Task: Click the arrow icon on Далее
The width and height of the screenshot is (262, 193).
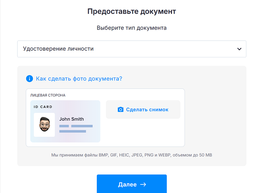Action: (x=143, y=184)
